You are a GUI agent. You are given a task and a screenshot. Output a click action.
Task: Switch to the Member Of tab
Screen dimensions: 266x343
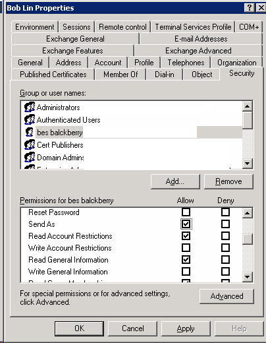[x=120, y=75]
